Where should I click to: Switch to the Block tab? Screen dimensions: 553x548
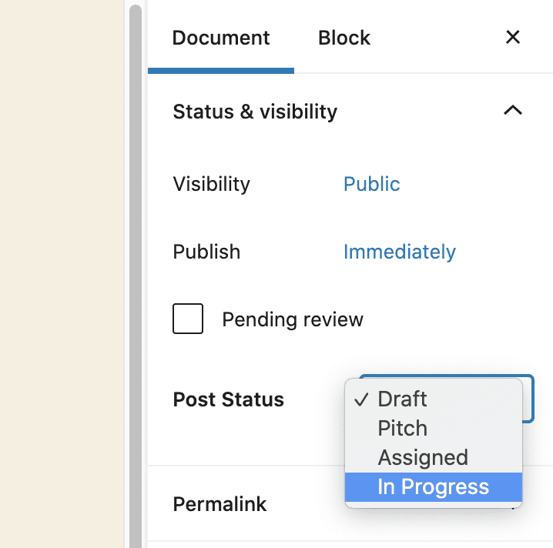pyautogui.click(x=344, y=38)
